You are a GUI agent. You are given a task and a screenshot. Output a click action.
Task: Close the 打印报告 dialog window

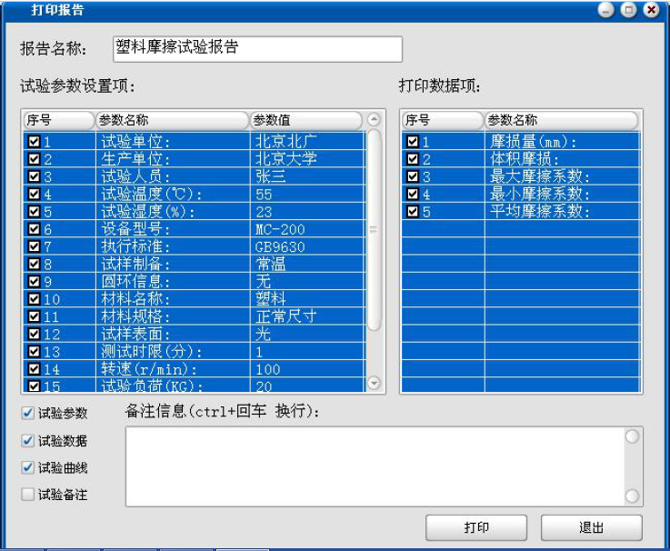click(x=650, y=10)
